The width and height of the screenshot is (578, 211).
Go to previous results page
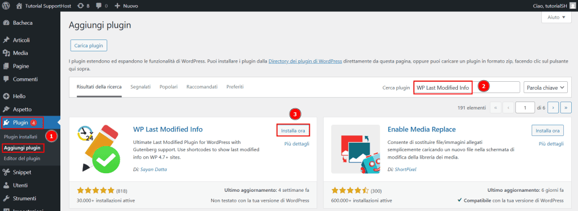tap(509, 108)
